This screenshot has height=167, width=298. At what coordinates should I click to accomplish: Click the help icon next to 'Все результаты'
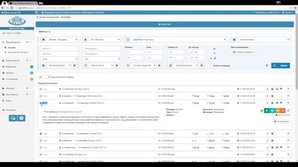(x=74, y=65)
